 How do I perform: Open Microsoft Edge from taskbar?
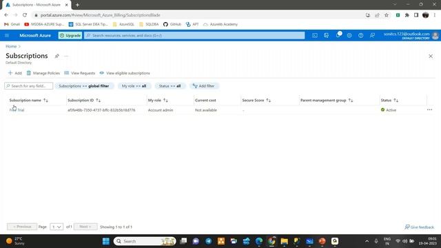[x=259, y=241]
